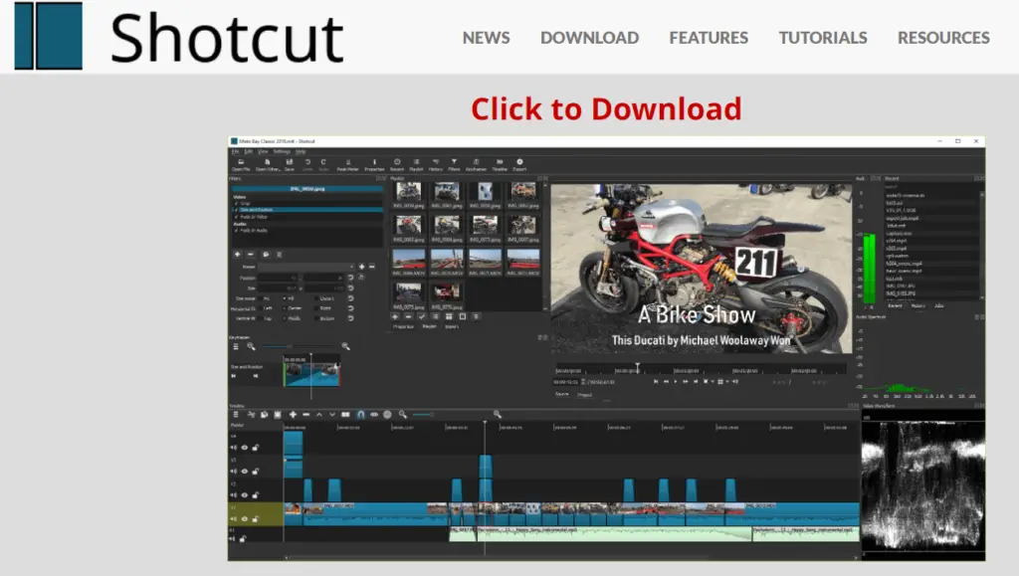Image resolution: width=1019 pixels, height=576 pixels.
Task: Choose Center horizontal fit option
Action: pos(292,308)
